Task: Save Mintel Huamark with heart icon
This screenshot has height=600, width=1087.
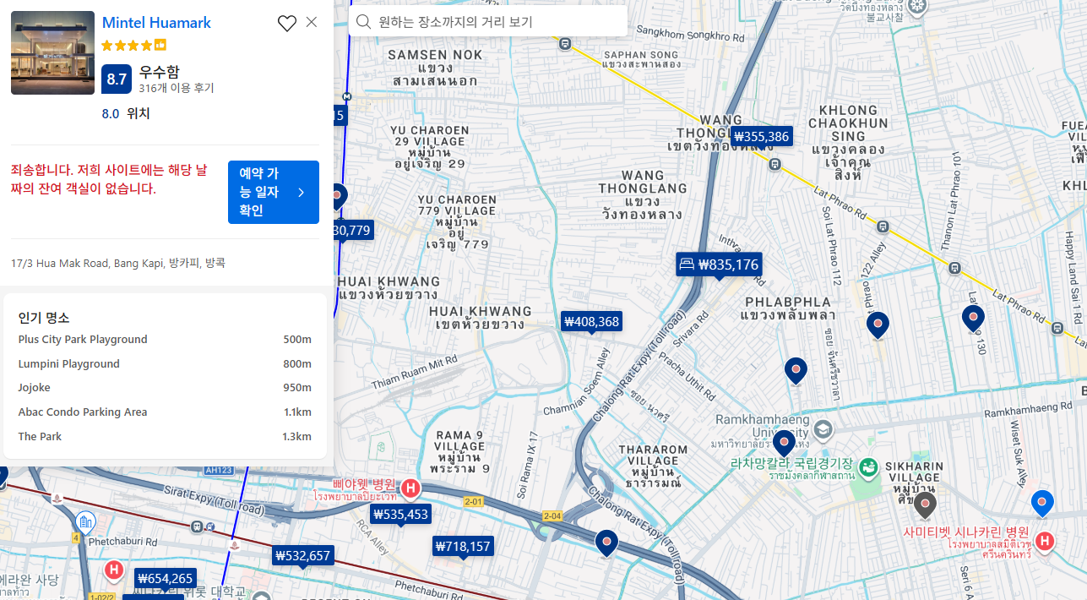Action: click(x=287, y=24)
